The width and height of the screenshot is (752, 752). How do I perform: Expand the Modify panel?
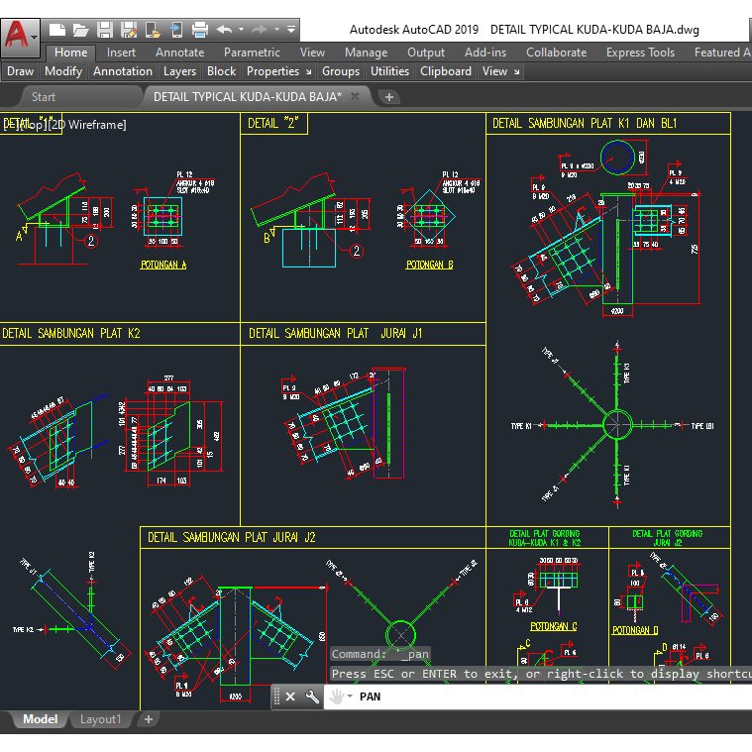tap(63, 71)
